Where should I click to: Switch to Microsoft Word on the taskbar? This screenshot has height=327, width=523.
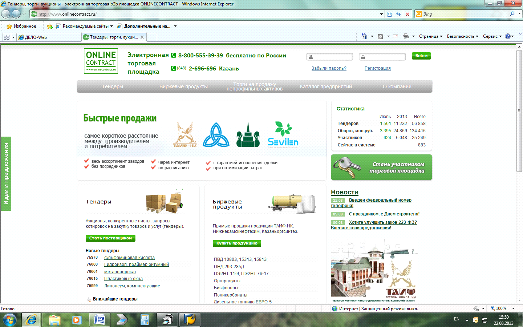pos(100,320)
